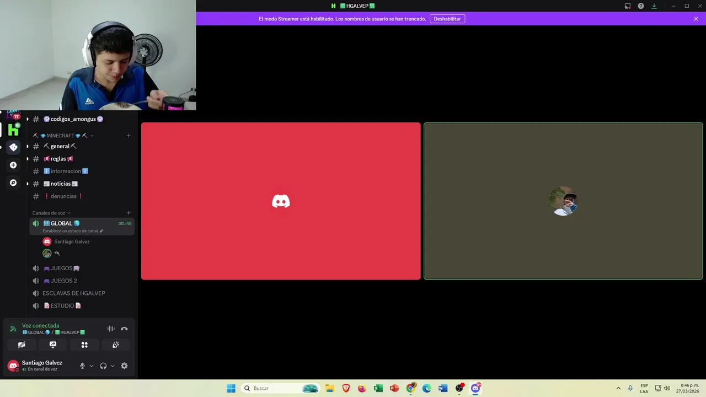Create channel in Canales de voz

click(x=129, y=213)
